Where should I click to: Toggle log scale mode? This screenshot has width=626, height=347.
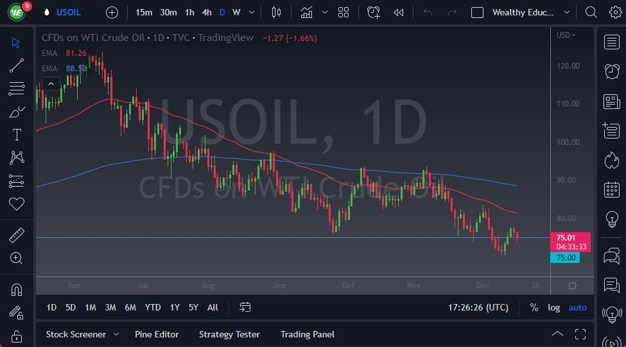[553, 307]
